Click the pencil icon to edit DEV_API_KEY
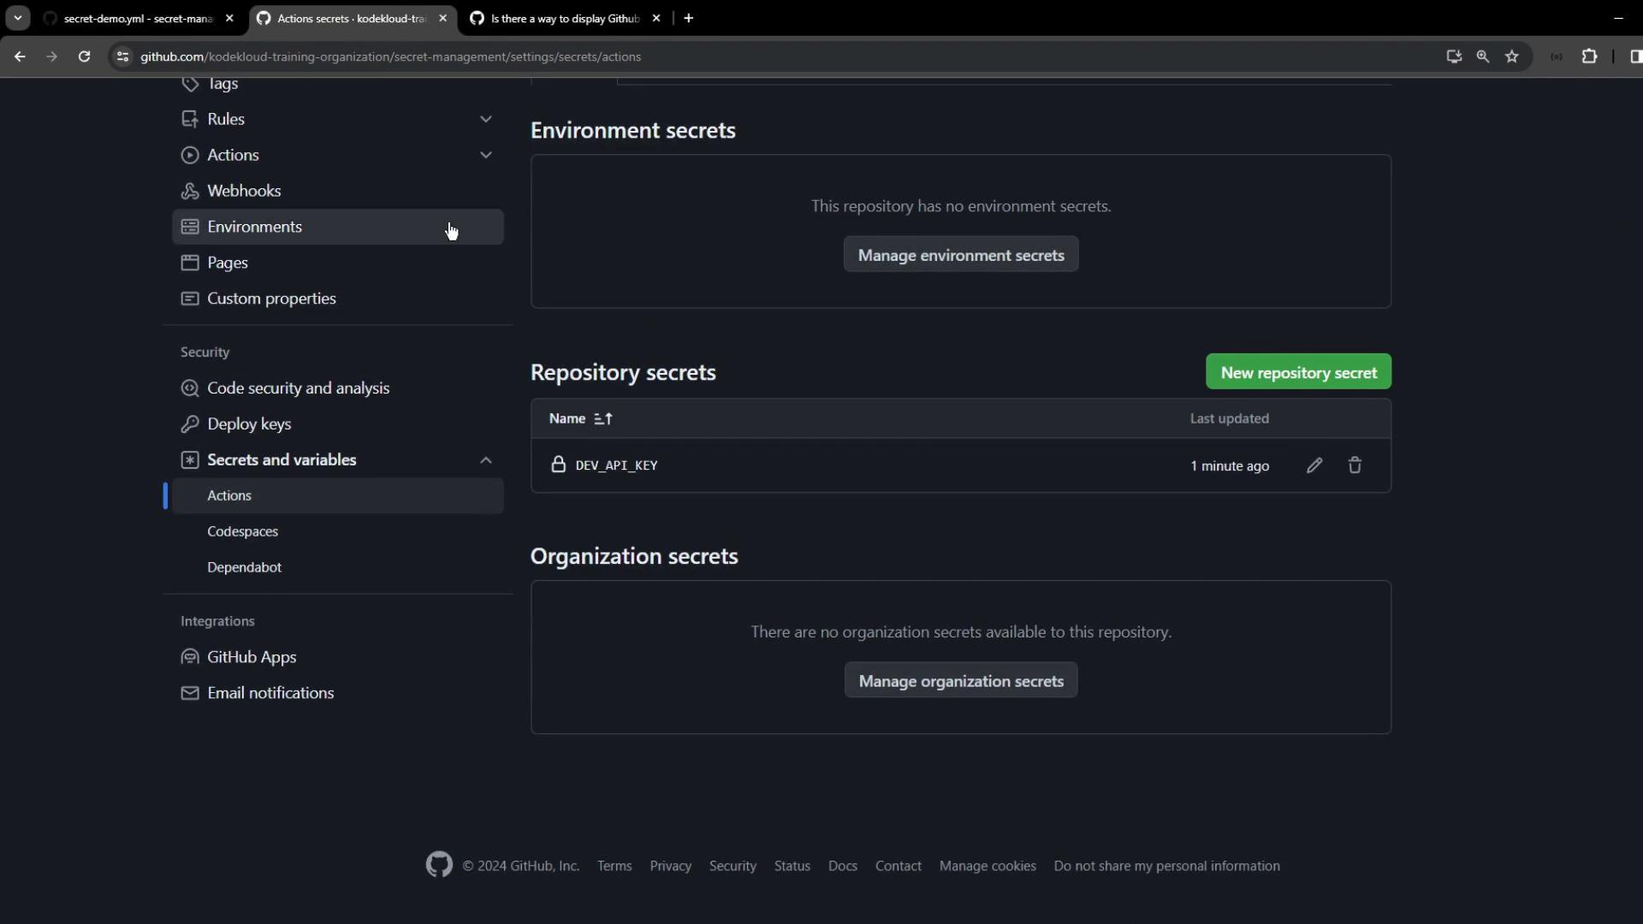 coord(1314,465)
